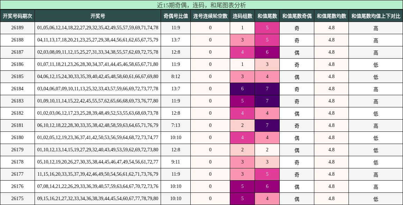The height and width of the screenshot is (205, 403).
Task: Select the draw numbers starting 11,15,16,20,33
Action: (x=98, y=174)
